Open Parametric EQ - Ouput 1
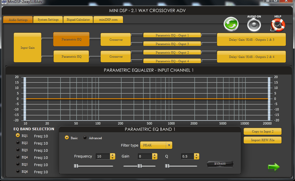295x181 pixels. point(172,35)
